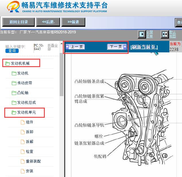Screen dimensions: 182x177
Task: Open the 安装 document
Action: click(x=30, y=171)
